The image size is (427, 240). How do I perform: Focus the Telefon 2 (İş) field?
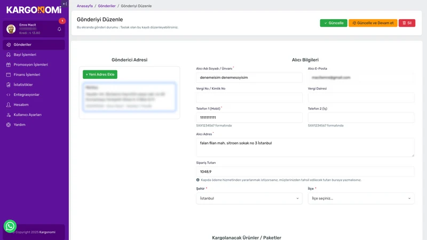coord(361,117)
